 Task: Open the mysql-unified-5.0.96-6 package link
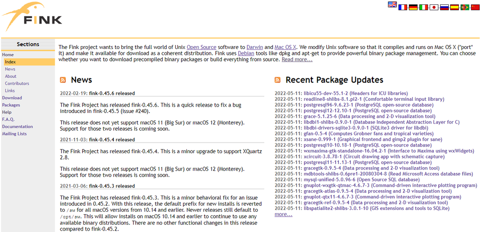pyautogui.click(x=361, y=180)
